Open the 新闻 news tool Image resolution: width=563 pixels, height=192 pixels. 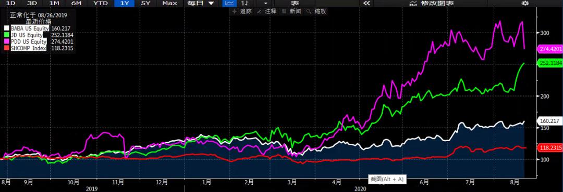tap(292, 11)
